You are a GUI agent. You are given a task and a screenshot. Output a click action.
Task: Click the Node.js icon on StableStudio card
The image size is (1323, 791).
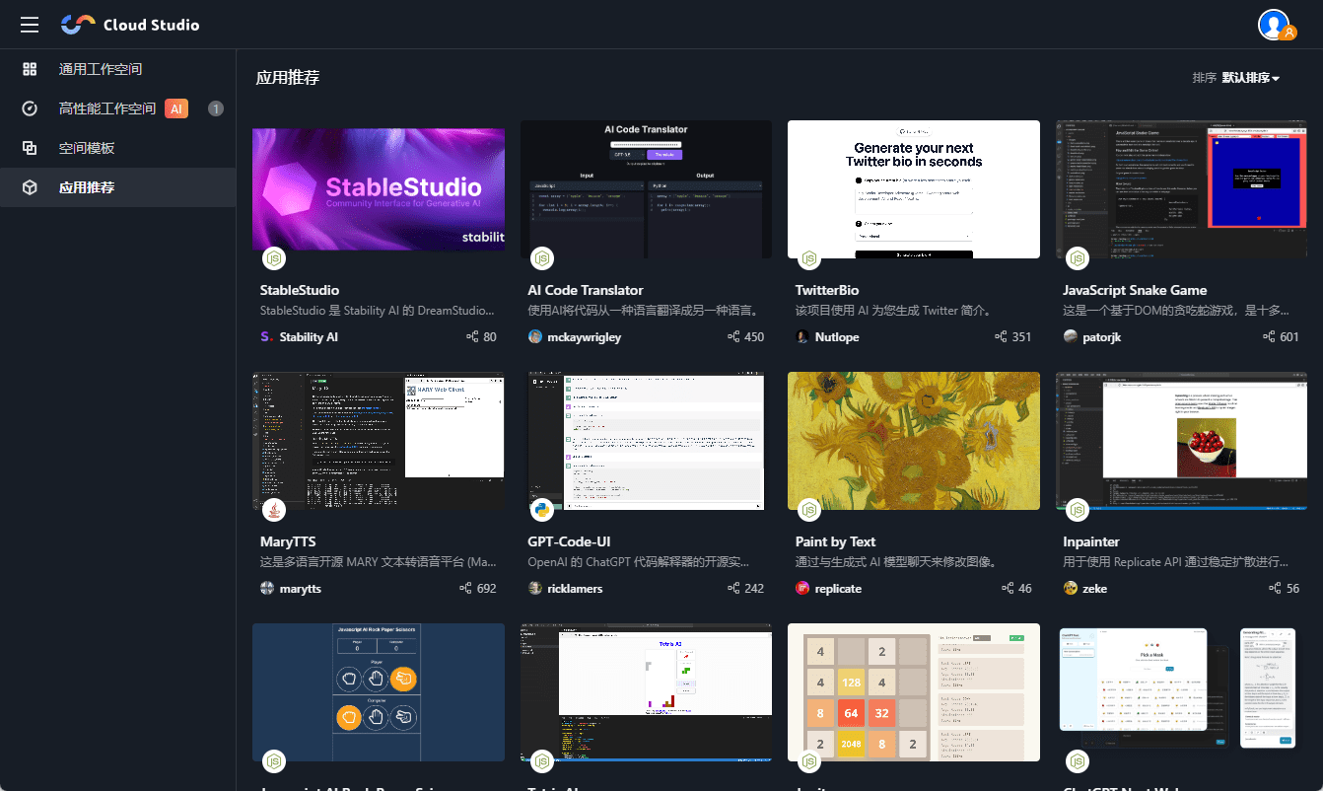pyautogui.click(x=274, y=258)
